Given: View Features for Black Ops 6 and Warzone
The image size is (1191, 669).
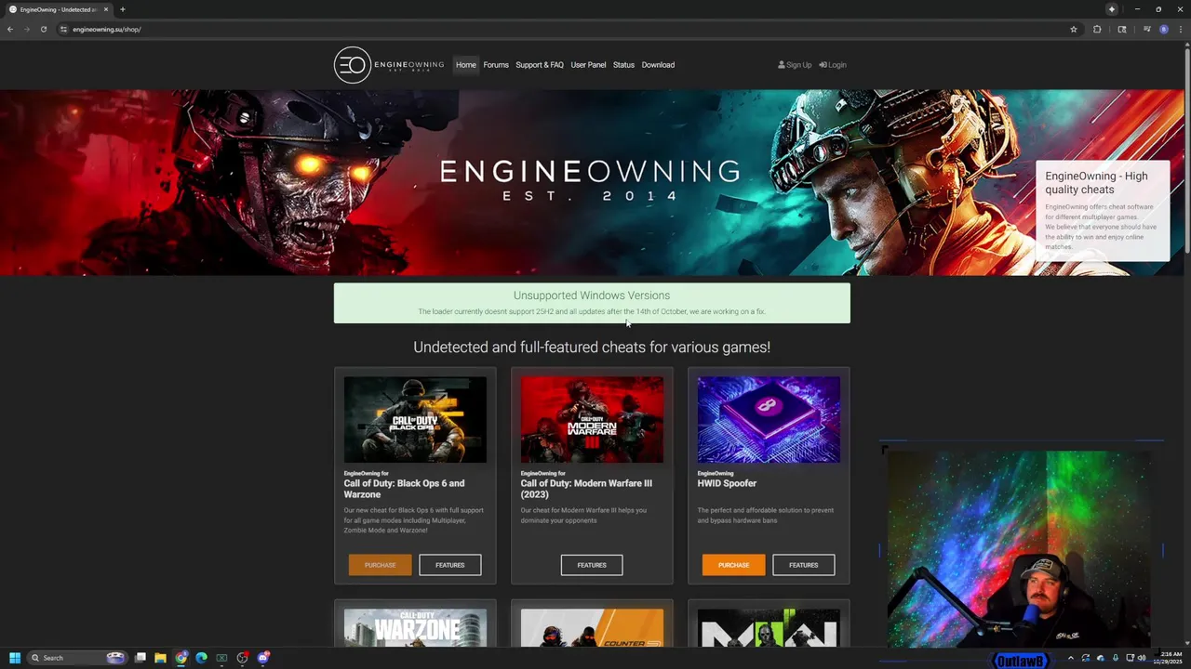Looking at the screenshot, I should pos(449,565).
